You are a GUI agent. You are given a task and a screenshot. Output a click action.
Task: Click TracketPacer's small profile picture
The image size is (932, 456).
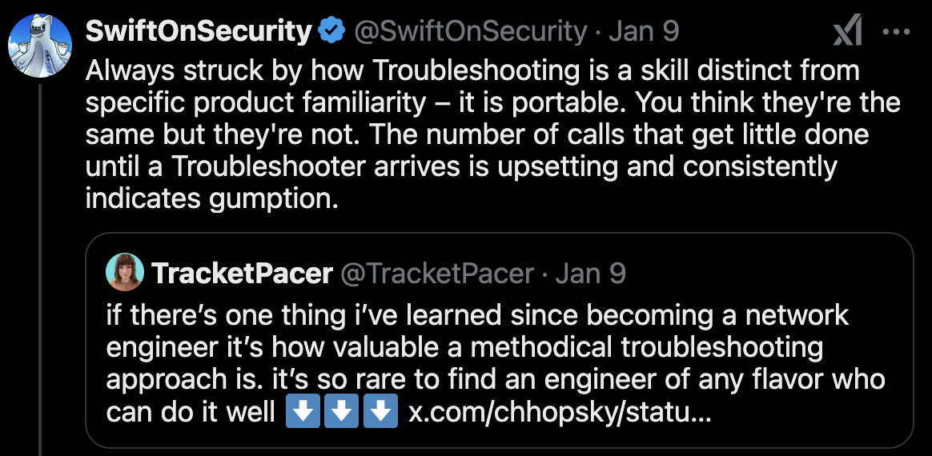point(124,273)
